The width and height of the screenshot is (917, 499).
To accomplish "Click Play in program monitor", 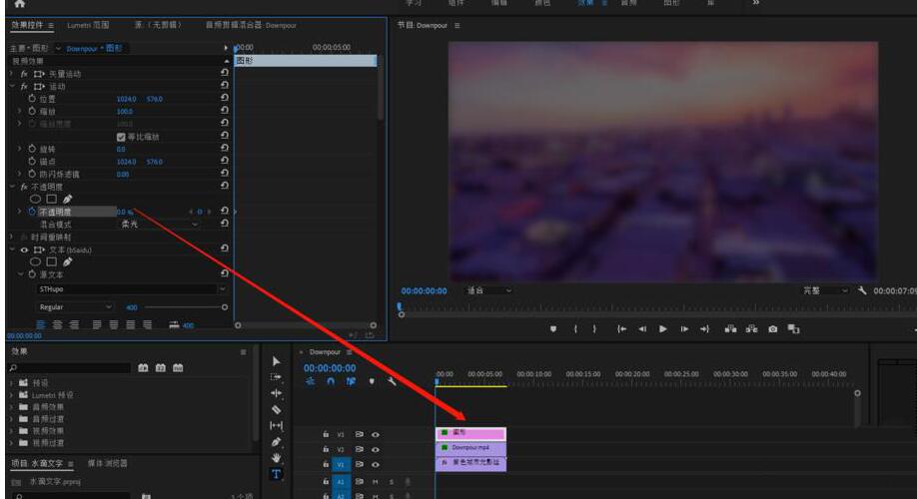I will click(662, 329).
